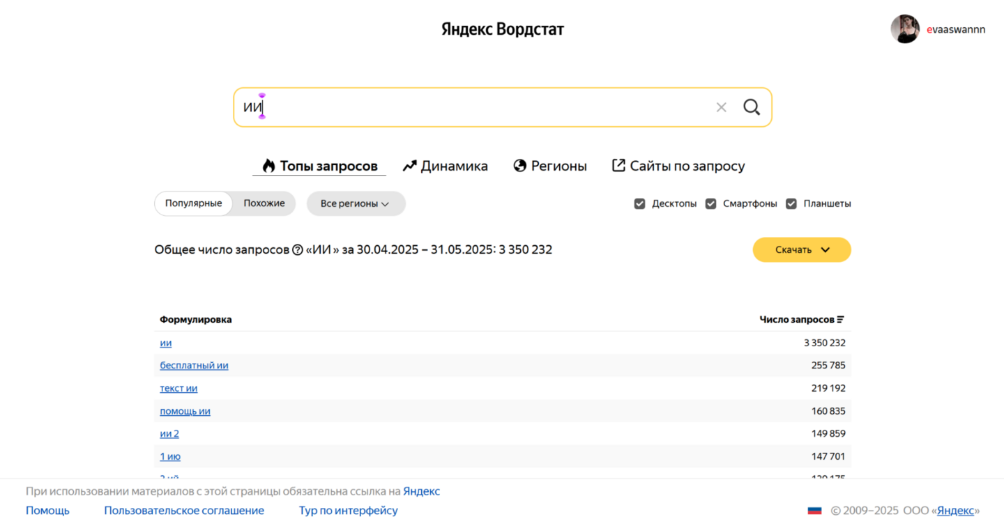
Task: Uncheck the Десктопы checkbox
Action: click(639, 204)
